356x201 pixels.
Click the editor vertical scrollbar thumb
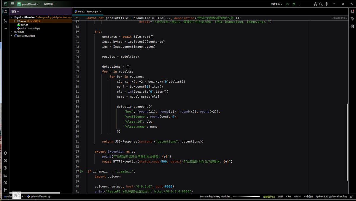tap(347, 142)
